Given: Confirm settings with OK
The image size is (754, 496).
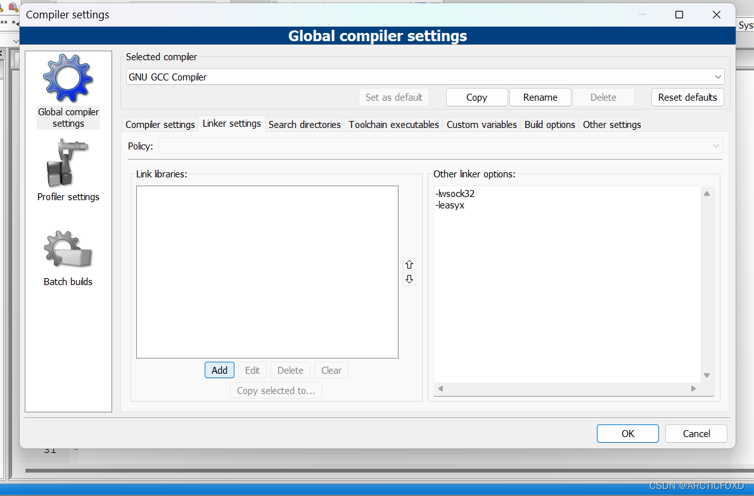Looking at the screenshot, I should pyautogui.click(x=627, y=433).
